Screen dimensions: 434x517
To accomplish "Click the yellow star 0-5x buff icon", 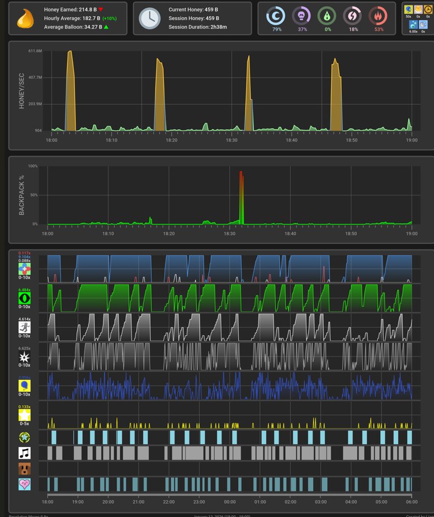I will pos(25,415).
